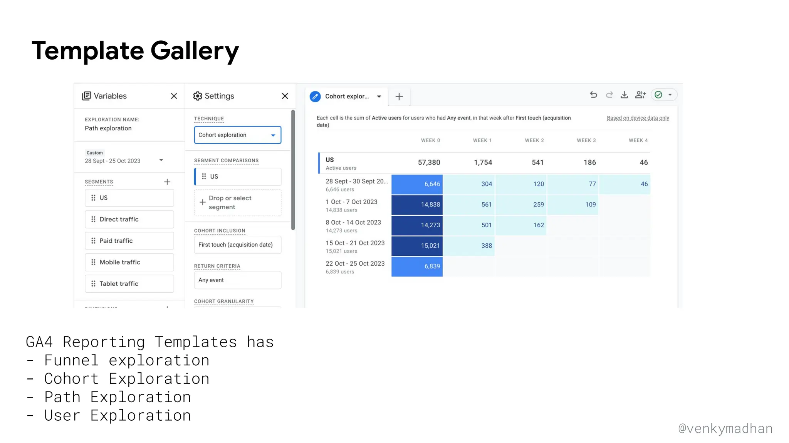Image resolution: width=789 pixels, height=443 pixels.
Task: Click the US Active users row header
Action: (x=341, y=163)
